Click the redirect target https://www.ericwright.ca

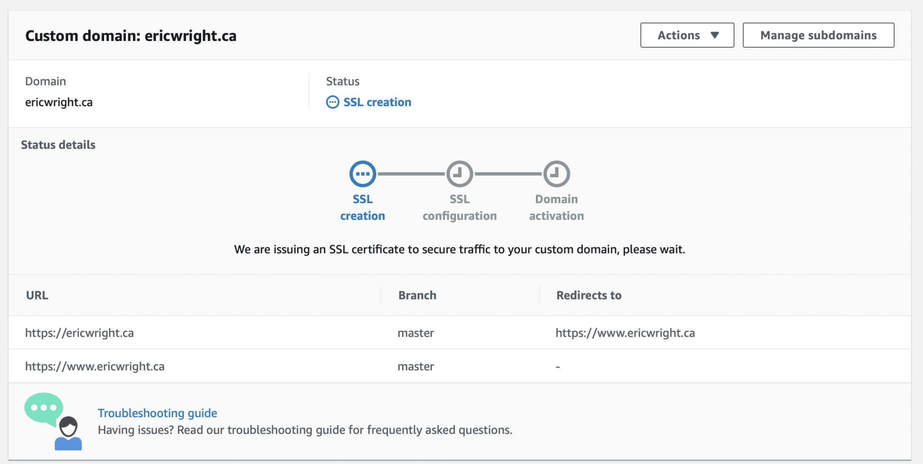625,333
